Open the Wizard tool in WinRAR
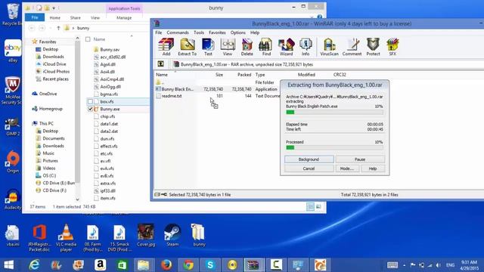Screen dimensions: 484x272 (286, 47)
